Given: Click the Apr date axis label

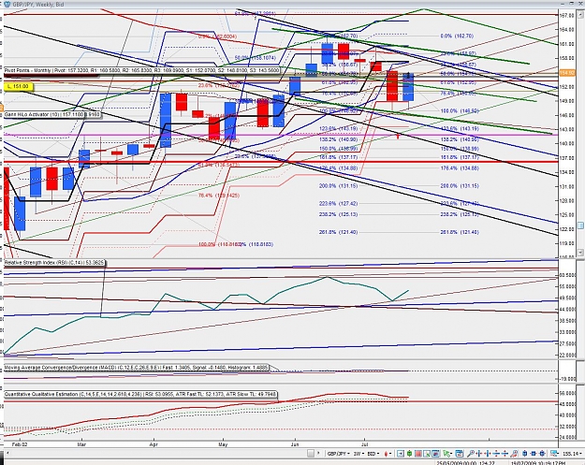Looking at the screenshot, I should [x=154, y=444].
